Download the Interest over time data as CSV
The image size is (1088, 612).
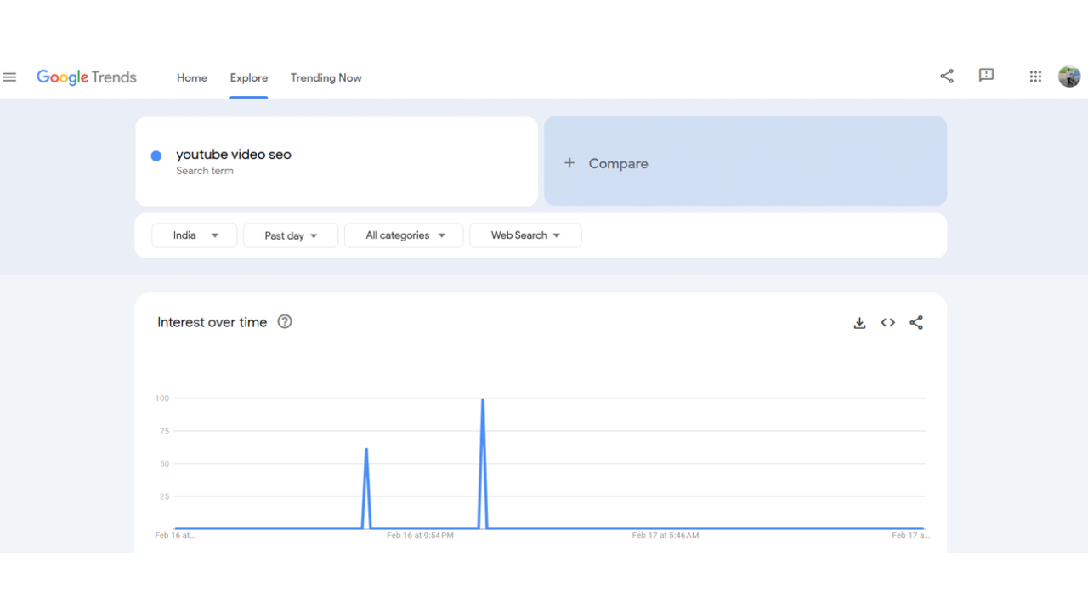tap(859, 323)
